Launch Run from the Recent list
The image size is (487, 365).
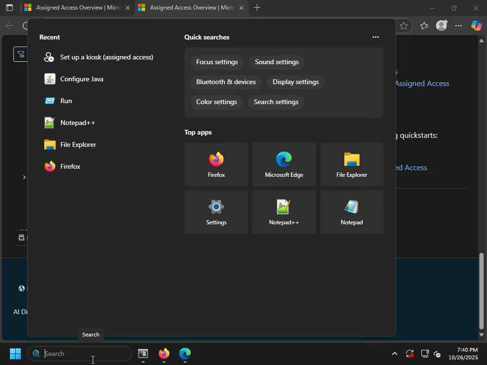(x=58, y=101)
